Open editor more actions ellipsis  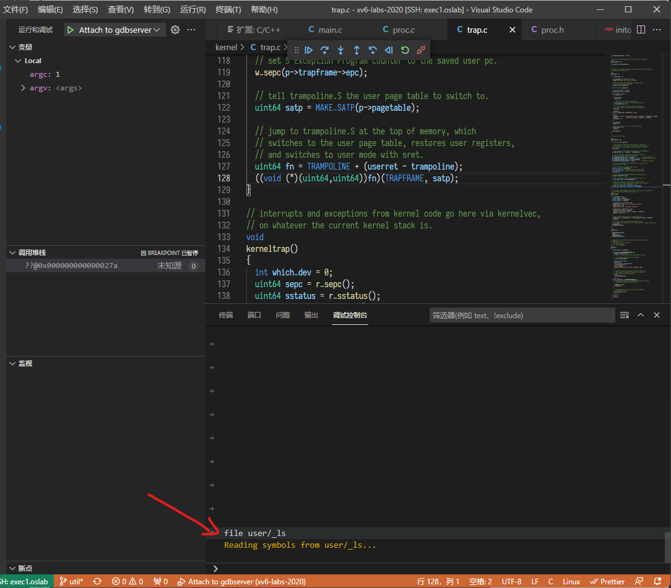pyautogui.click(x=657, y=30)
